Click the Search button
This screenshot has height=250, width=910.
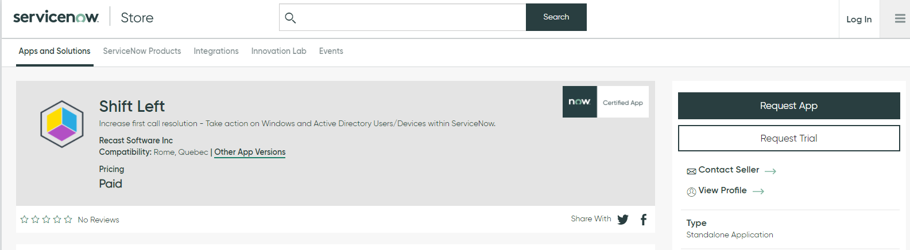coord(556,17)
